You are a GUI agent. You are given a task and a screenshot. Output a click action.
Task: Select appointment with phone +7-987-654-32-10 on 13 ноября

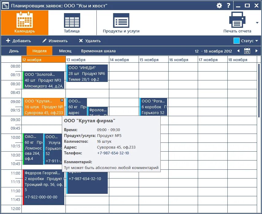tap(87, 183)
